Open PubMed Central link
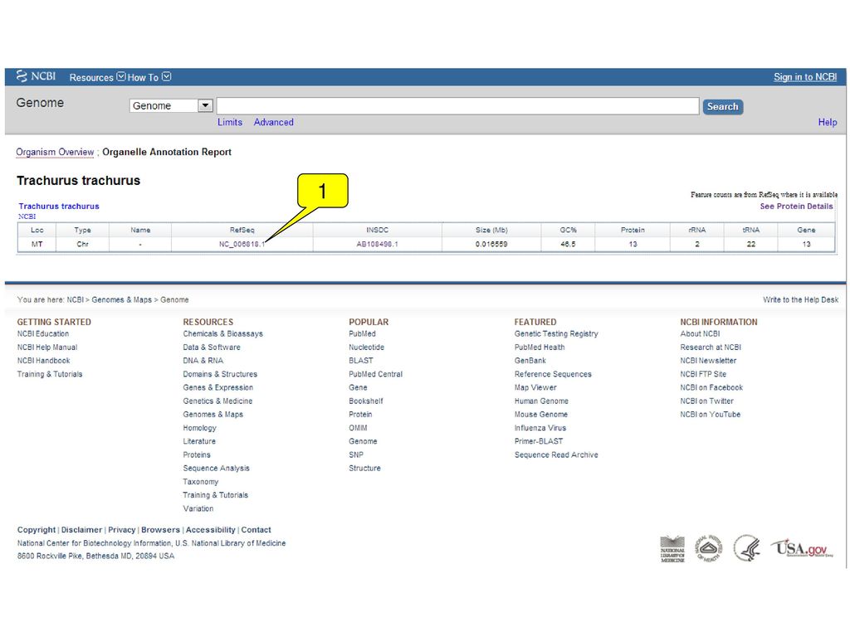Screen dimensions: 850x637 coord(376,374)
